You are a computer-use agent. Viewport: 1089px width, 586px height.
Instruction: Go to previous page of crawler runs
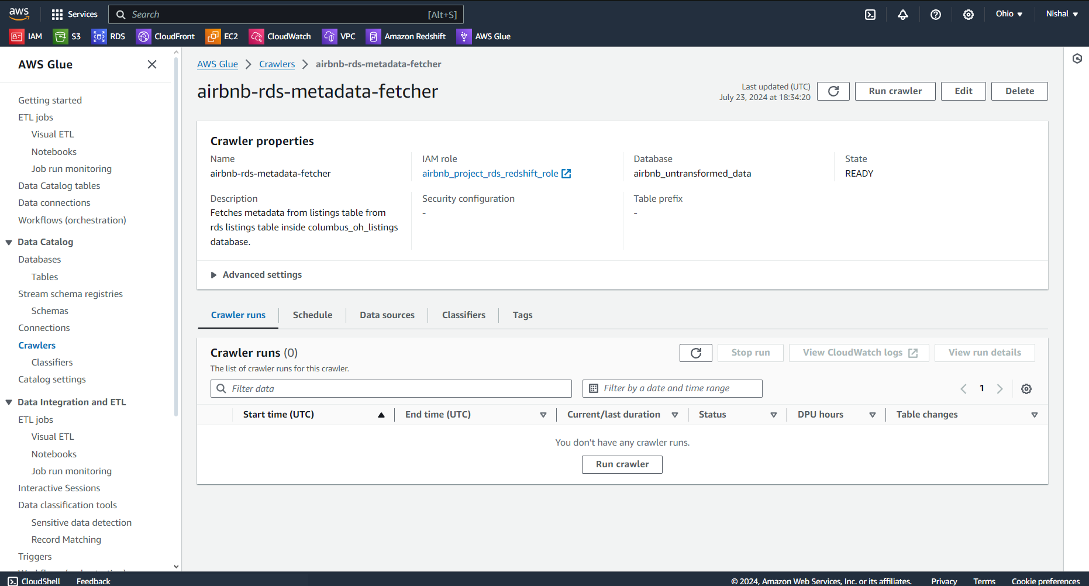tap(964, 389)
